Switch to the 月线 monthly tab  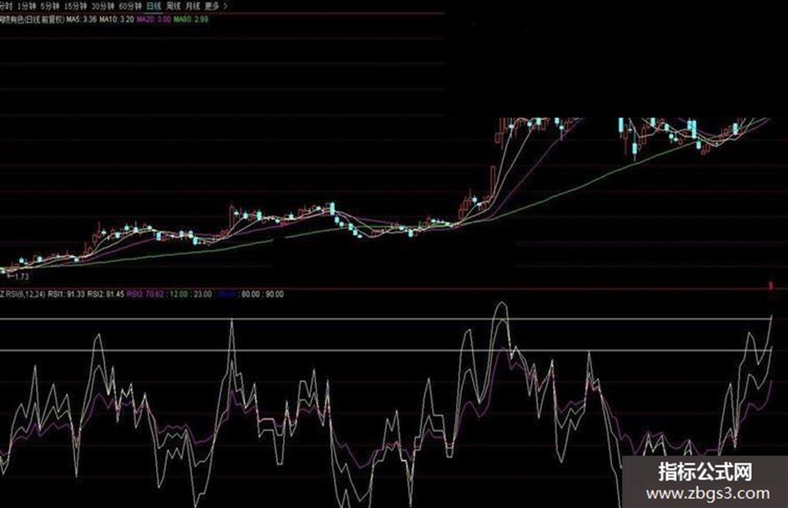pos(193,6)
